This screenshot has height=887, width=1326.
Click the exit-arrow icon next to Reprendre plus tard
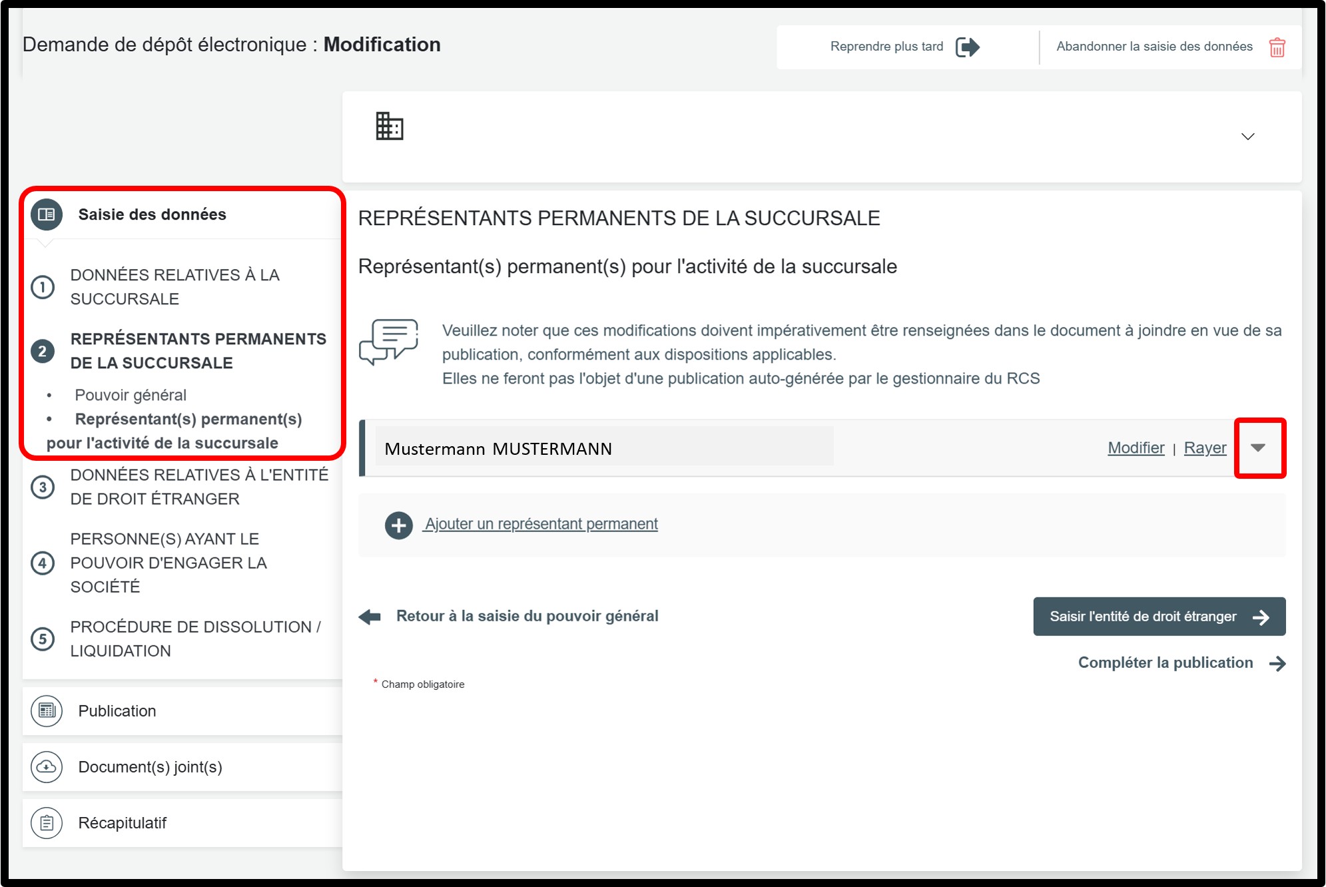point(967,47)
